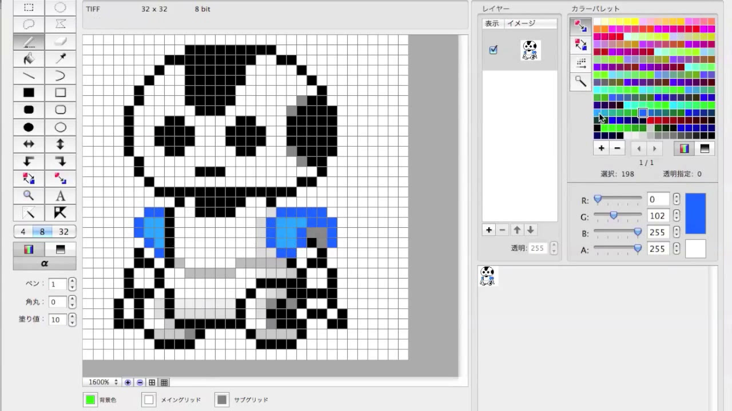Select the elliptical selection tool
732x411 pixels.
60,8
